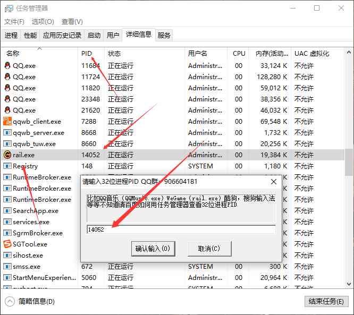The height and width of the screenshot is (315, 354).
Task: Click the Registry process icon
Action: coord(7,166)
